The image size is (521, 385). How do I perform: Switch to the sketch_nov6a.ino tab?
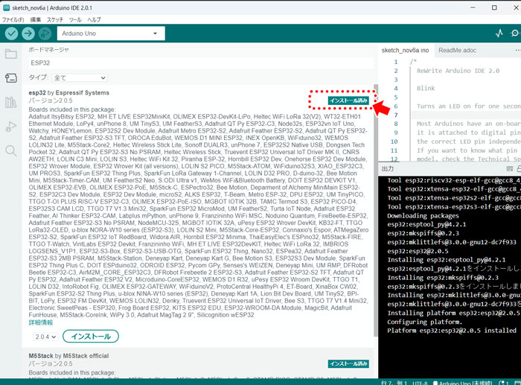(405, 50)
